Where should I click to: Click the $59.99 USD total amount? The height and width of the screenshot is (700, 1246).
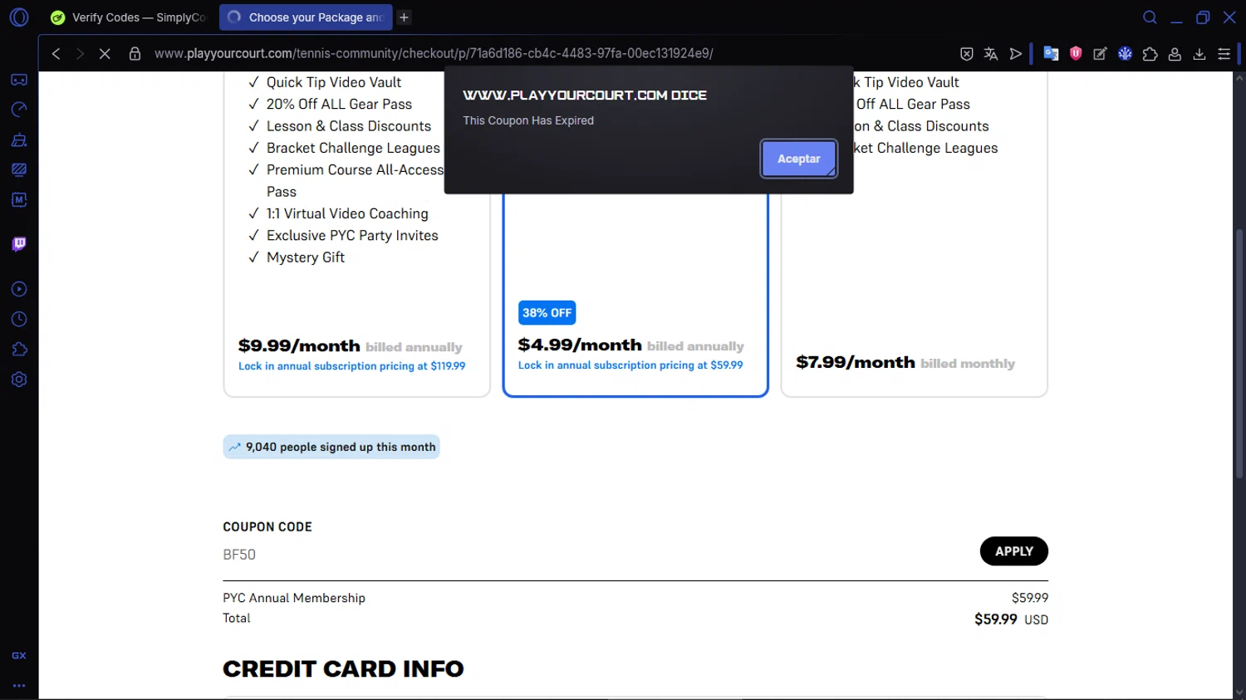click(x=1011, y=619)
